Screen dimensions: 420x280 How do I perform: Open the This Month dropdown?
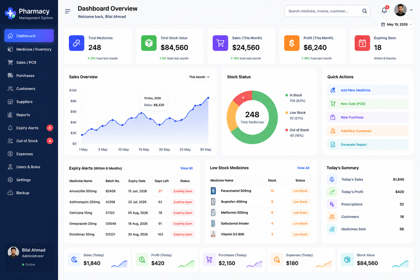(199, 77)
